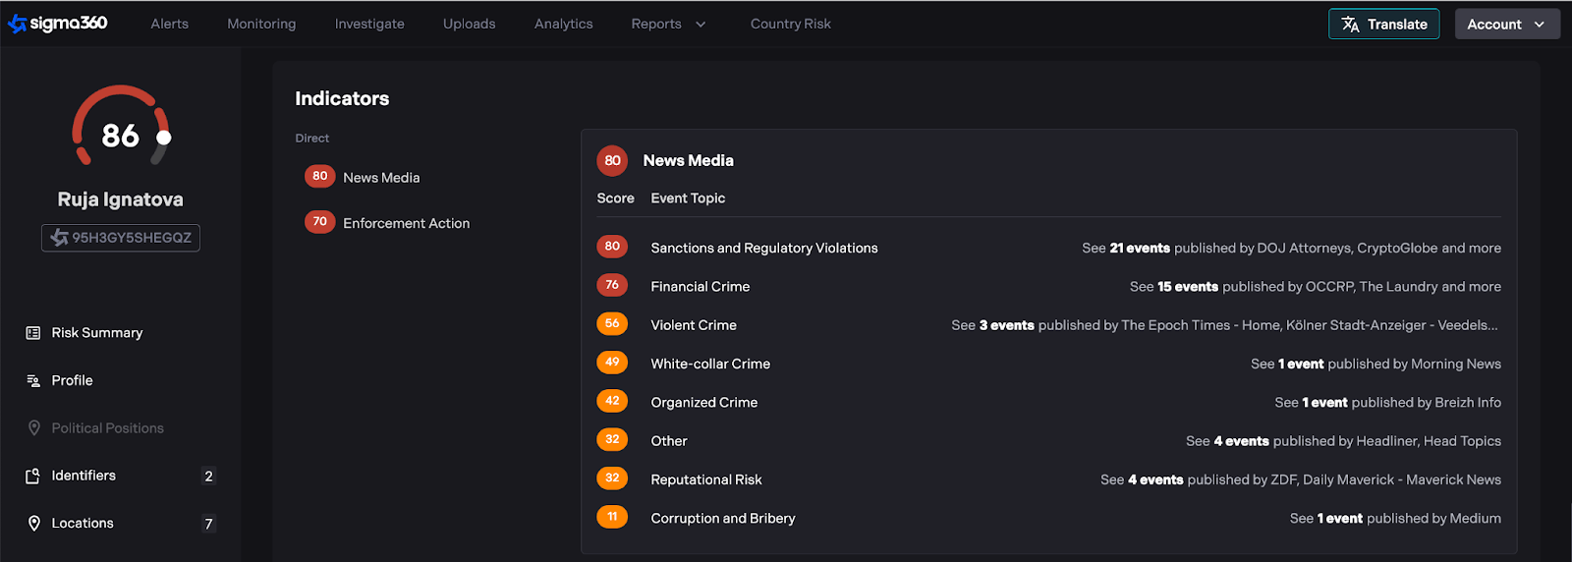Expand the Account dropdown
The width and height of the screenshot is (1572, 562).
tap(1506, 25)
